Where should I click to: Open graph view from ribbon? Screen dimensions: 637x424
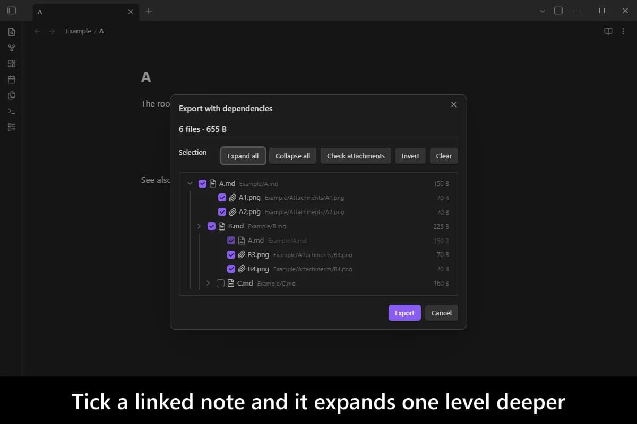(x=12, y=48)
